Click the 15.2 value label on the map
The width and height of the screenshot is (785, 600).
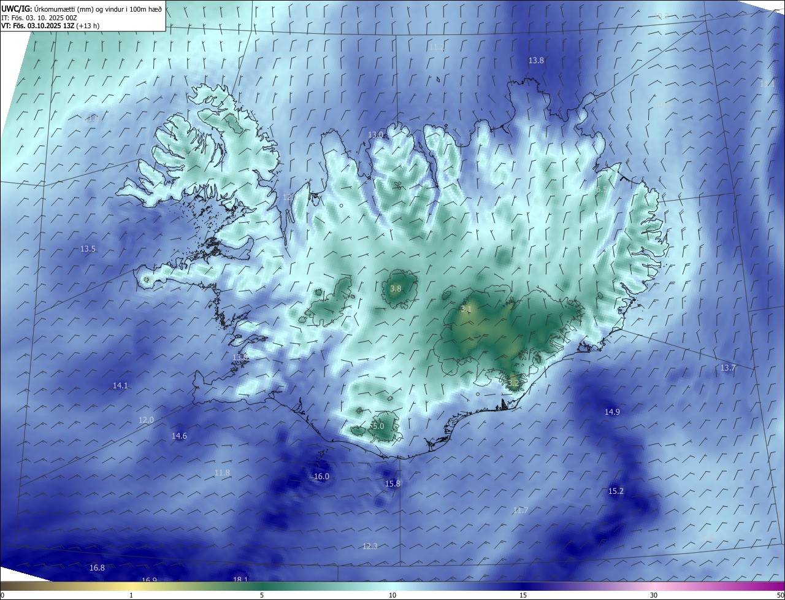pos(616,491)
